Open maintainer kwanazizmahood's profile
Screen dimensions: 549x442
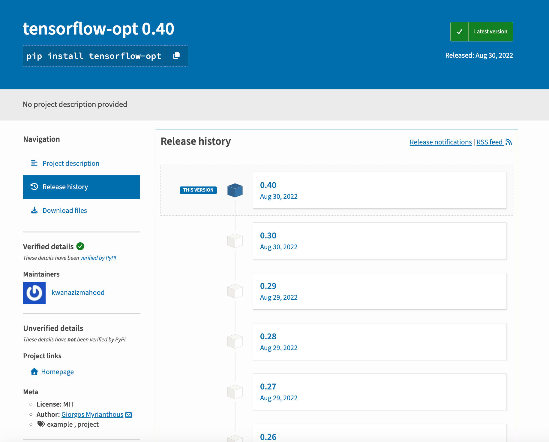pos(78,292)
